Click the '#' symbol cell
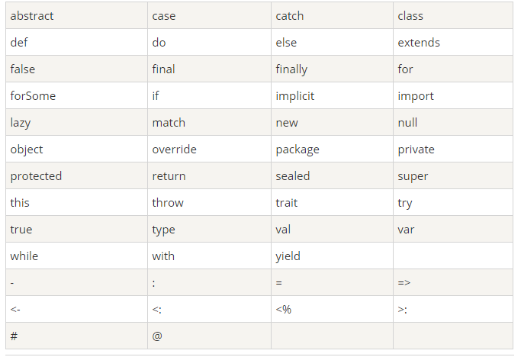 pyautogui.click(x=76, y=336)
